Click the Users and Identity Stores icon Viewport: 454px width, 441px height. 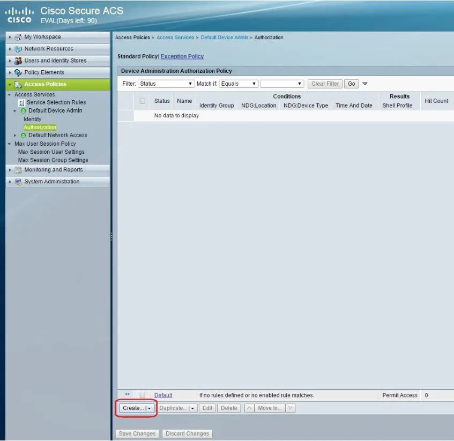(18, 61)
